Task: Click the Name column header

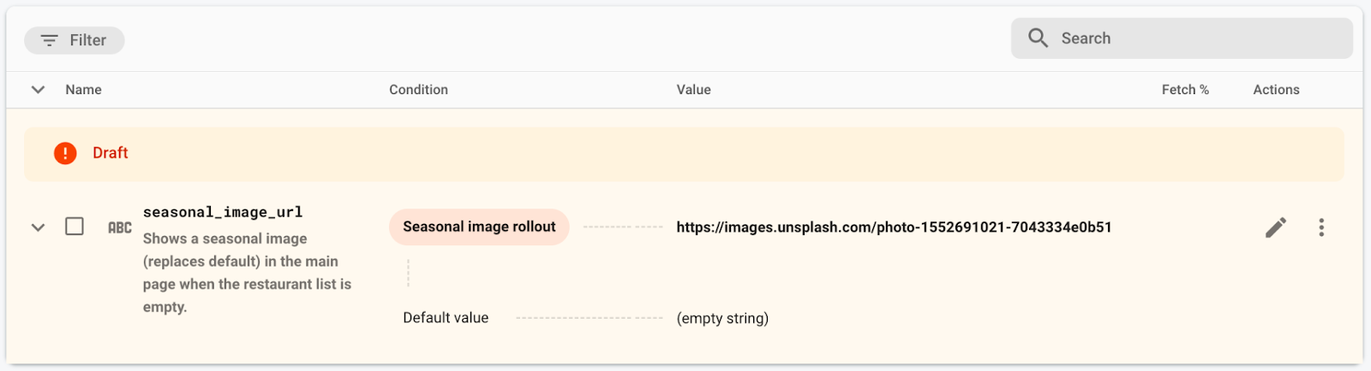Action: (83, 90)
